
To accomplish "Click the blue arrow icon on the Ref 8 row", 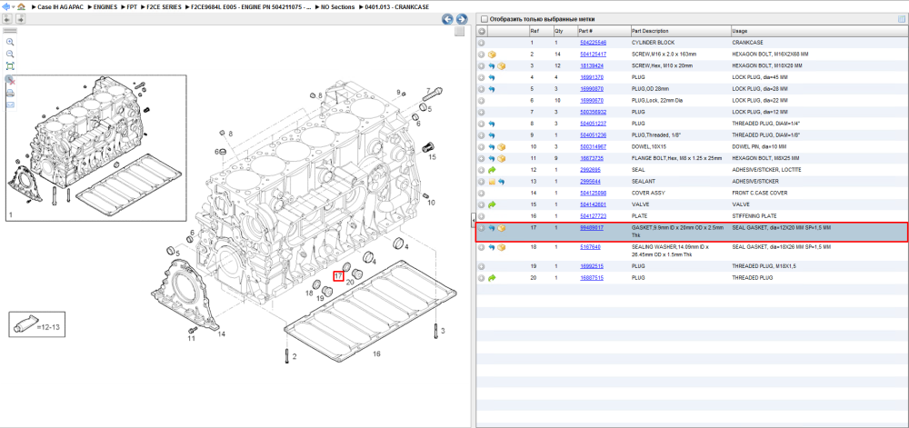I will click(492, 124).
